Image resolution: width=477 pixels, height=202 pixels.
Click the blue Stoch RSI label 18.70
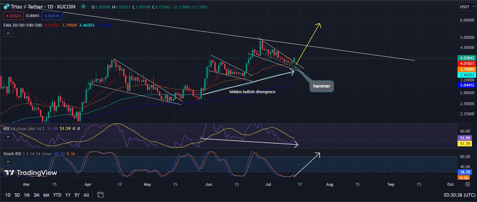coord(464,173)
